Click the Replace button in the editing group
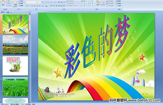The width and height of the screenshot is (163, 105). point(119,3)
